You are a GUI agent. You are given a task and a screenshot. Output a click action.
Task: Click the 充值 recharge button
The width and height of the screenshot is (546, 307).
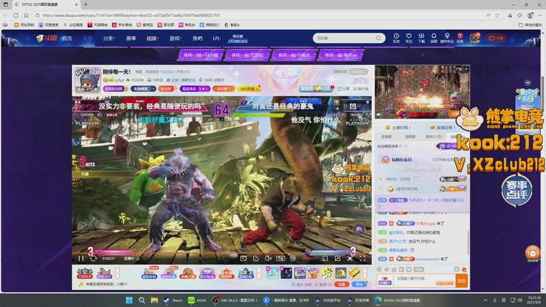point(342,284)
